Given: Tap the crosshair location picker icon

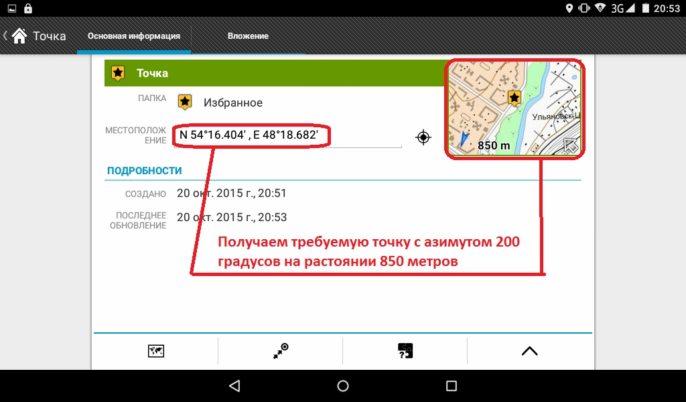Looking at the screenshot, I should (x=423, y=137).
